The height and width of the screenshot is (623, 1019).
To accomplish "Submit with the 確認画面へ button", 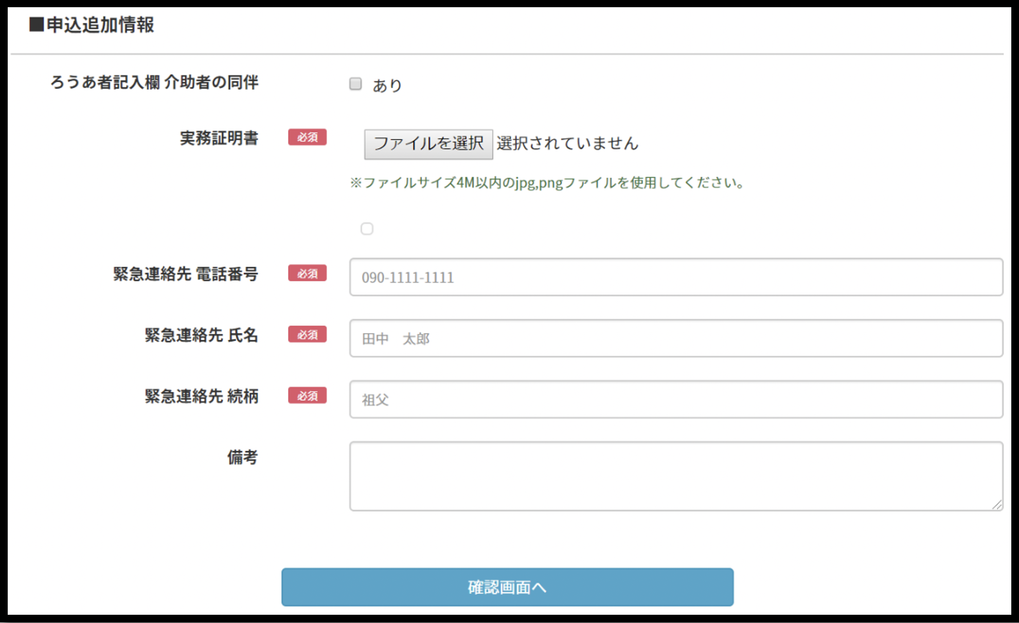I will 507,587.
